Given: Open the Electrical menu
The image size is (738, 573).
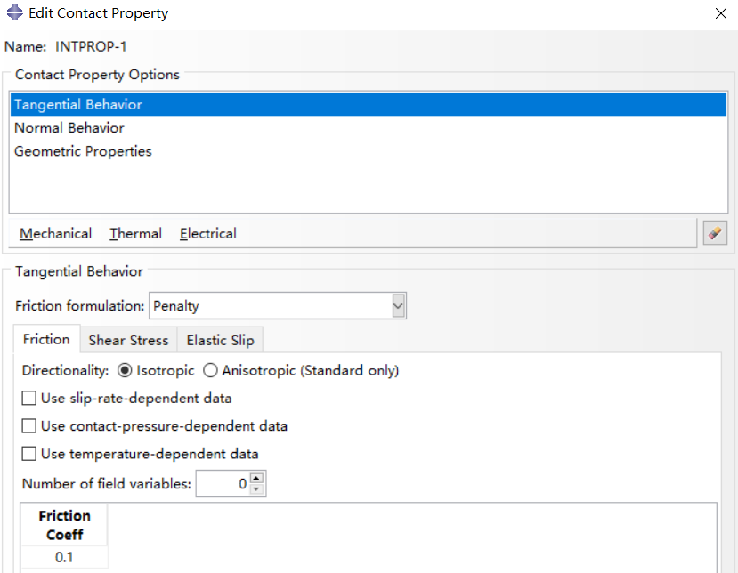Looking at the screenshot, I should pos(208,233).
